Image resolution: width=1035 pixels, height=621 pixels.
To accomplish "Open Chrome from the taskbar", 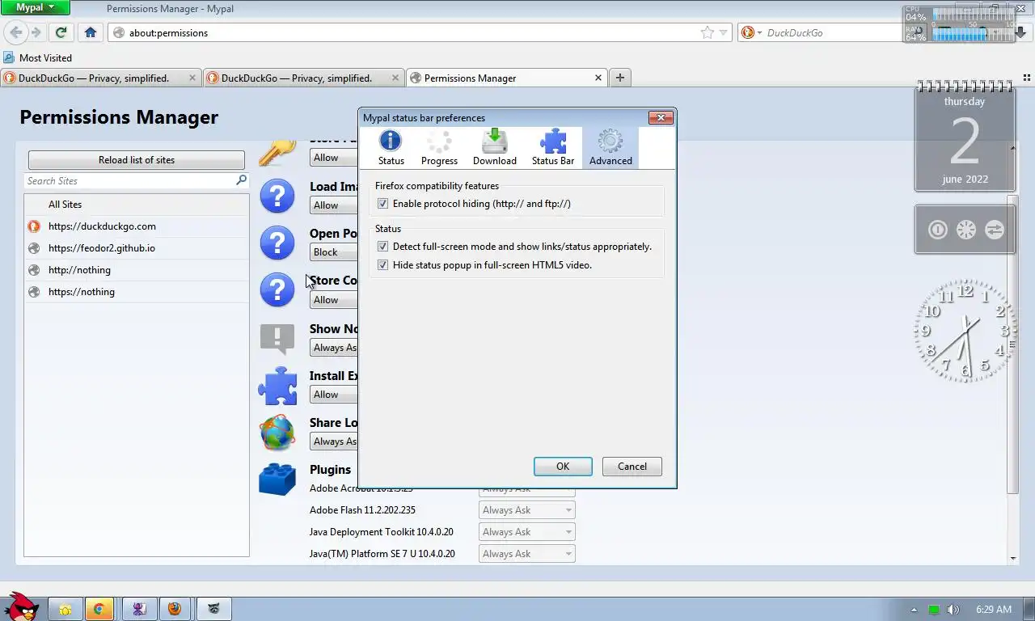I will [99, 609].
